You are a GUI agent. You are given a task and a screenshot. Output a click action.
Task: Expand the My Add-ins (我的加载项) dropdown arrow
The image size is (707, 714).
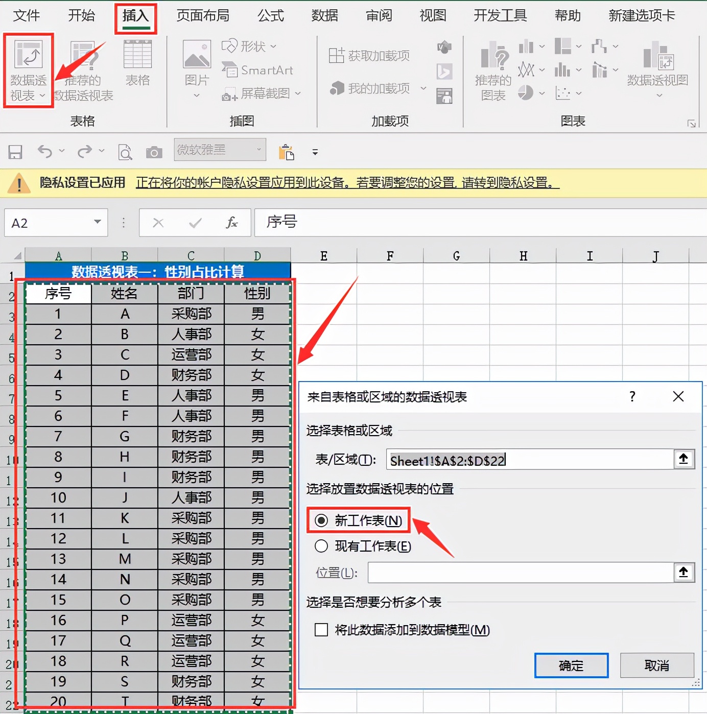tap(423, 88)
